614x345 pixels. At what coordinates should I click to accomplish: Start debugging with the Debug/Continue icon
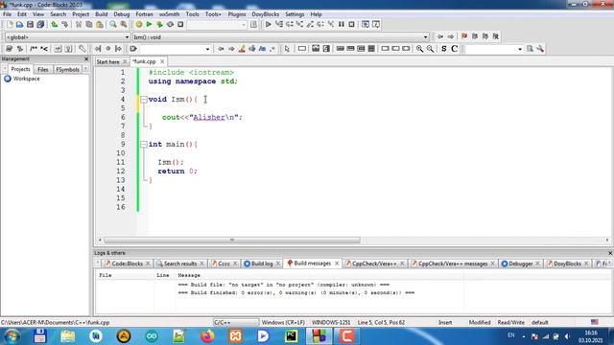(x=269, y=24)
